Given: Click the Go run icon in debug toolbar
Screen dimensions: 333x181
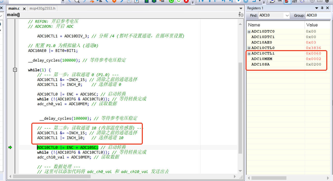Looking at the screenshot, I should 239,1.
